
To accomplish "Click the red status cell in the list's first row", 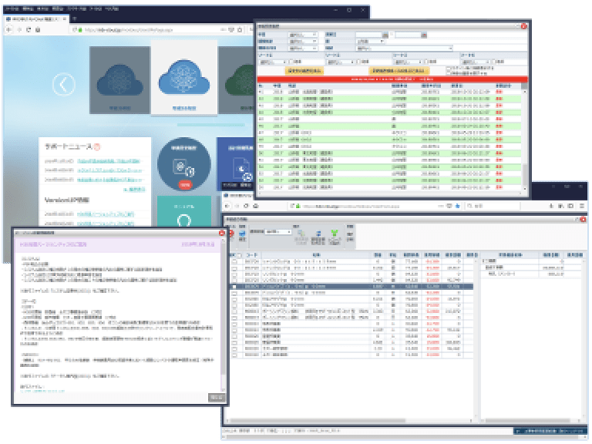I will (x=499, y=92).
